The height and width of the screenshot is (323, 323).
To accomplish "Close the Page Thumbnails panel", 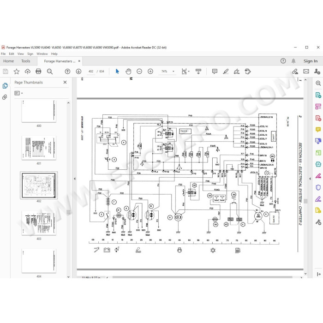I will (65, 82).
